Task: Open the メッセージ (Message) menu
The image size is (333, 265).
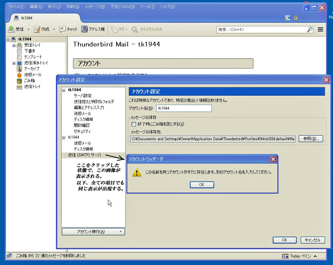Action: [95, 7]
